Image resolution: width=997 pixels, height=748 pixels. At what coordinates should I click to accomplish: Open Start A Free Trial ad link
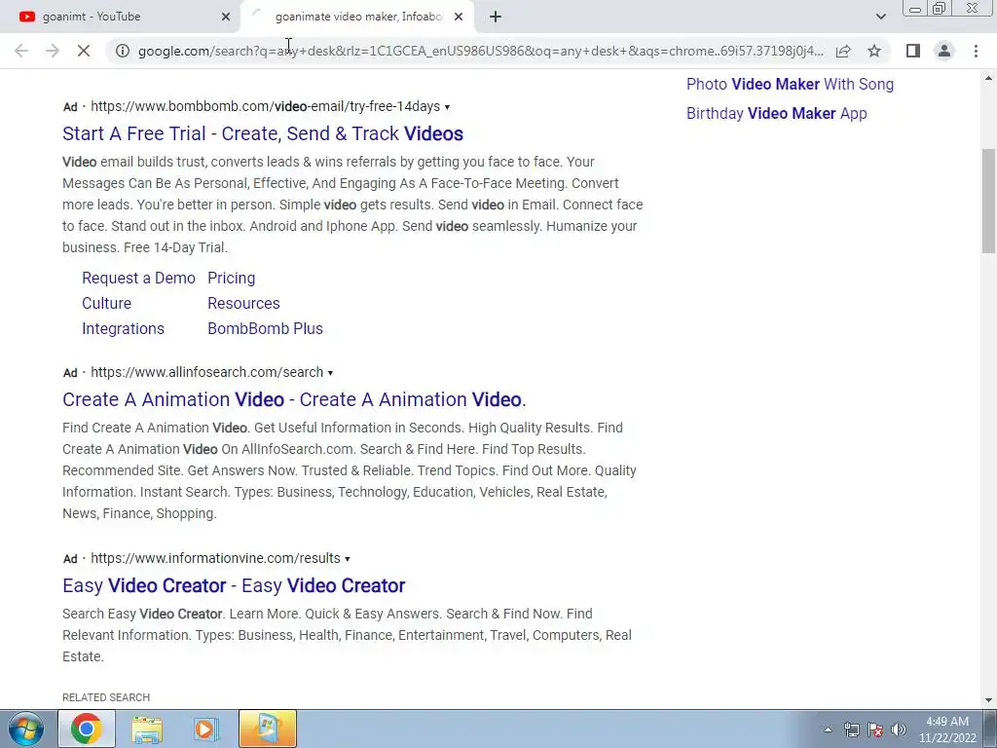263,133
